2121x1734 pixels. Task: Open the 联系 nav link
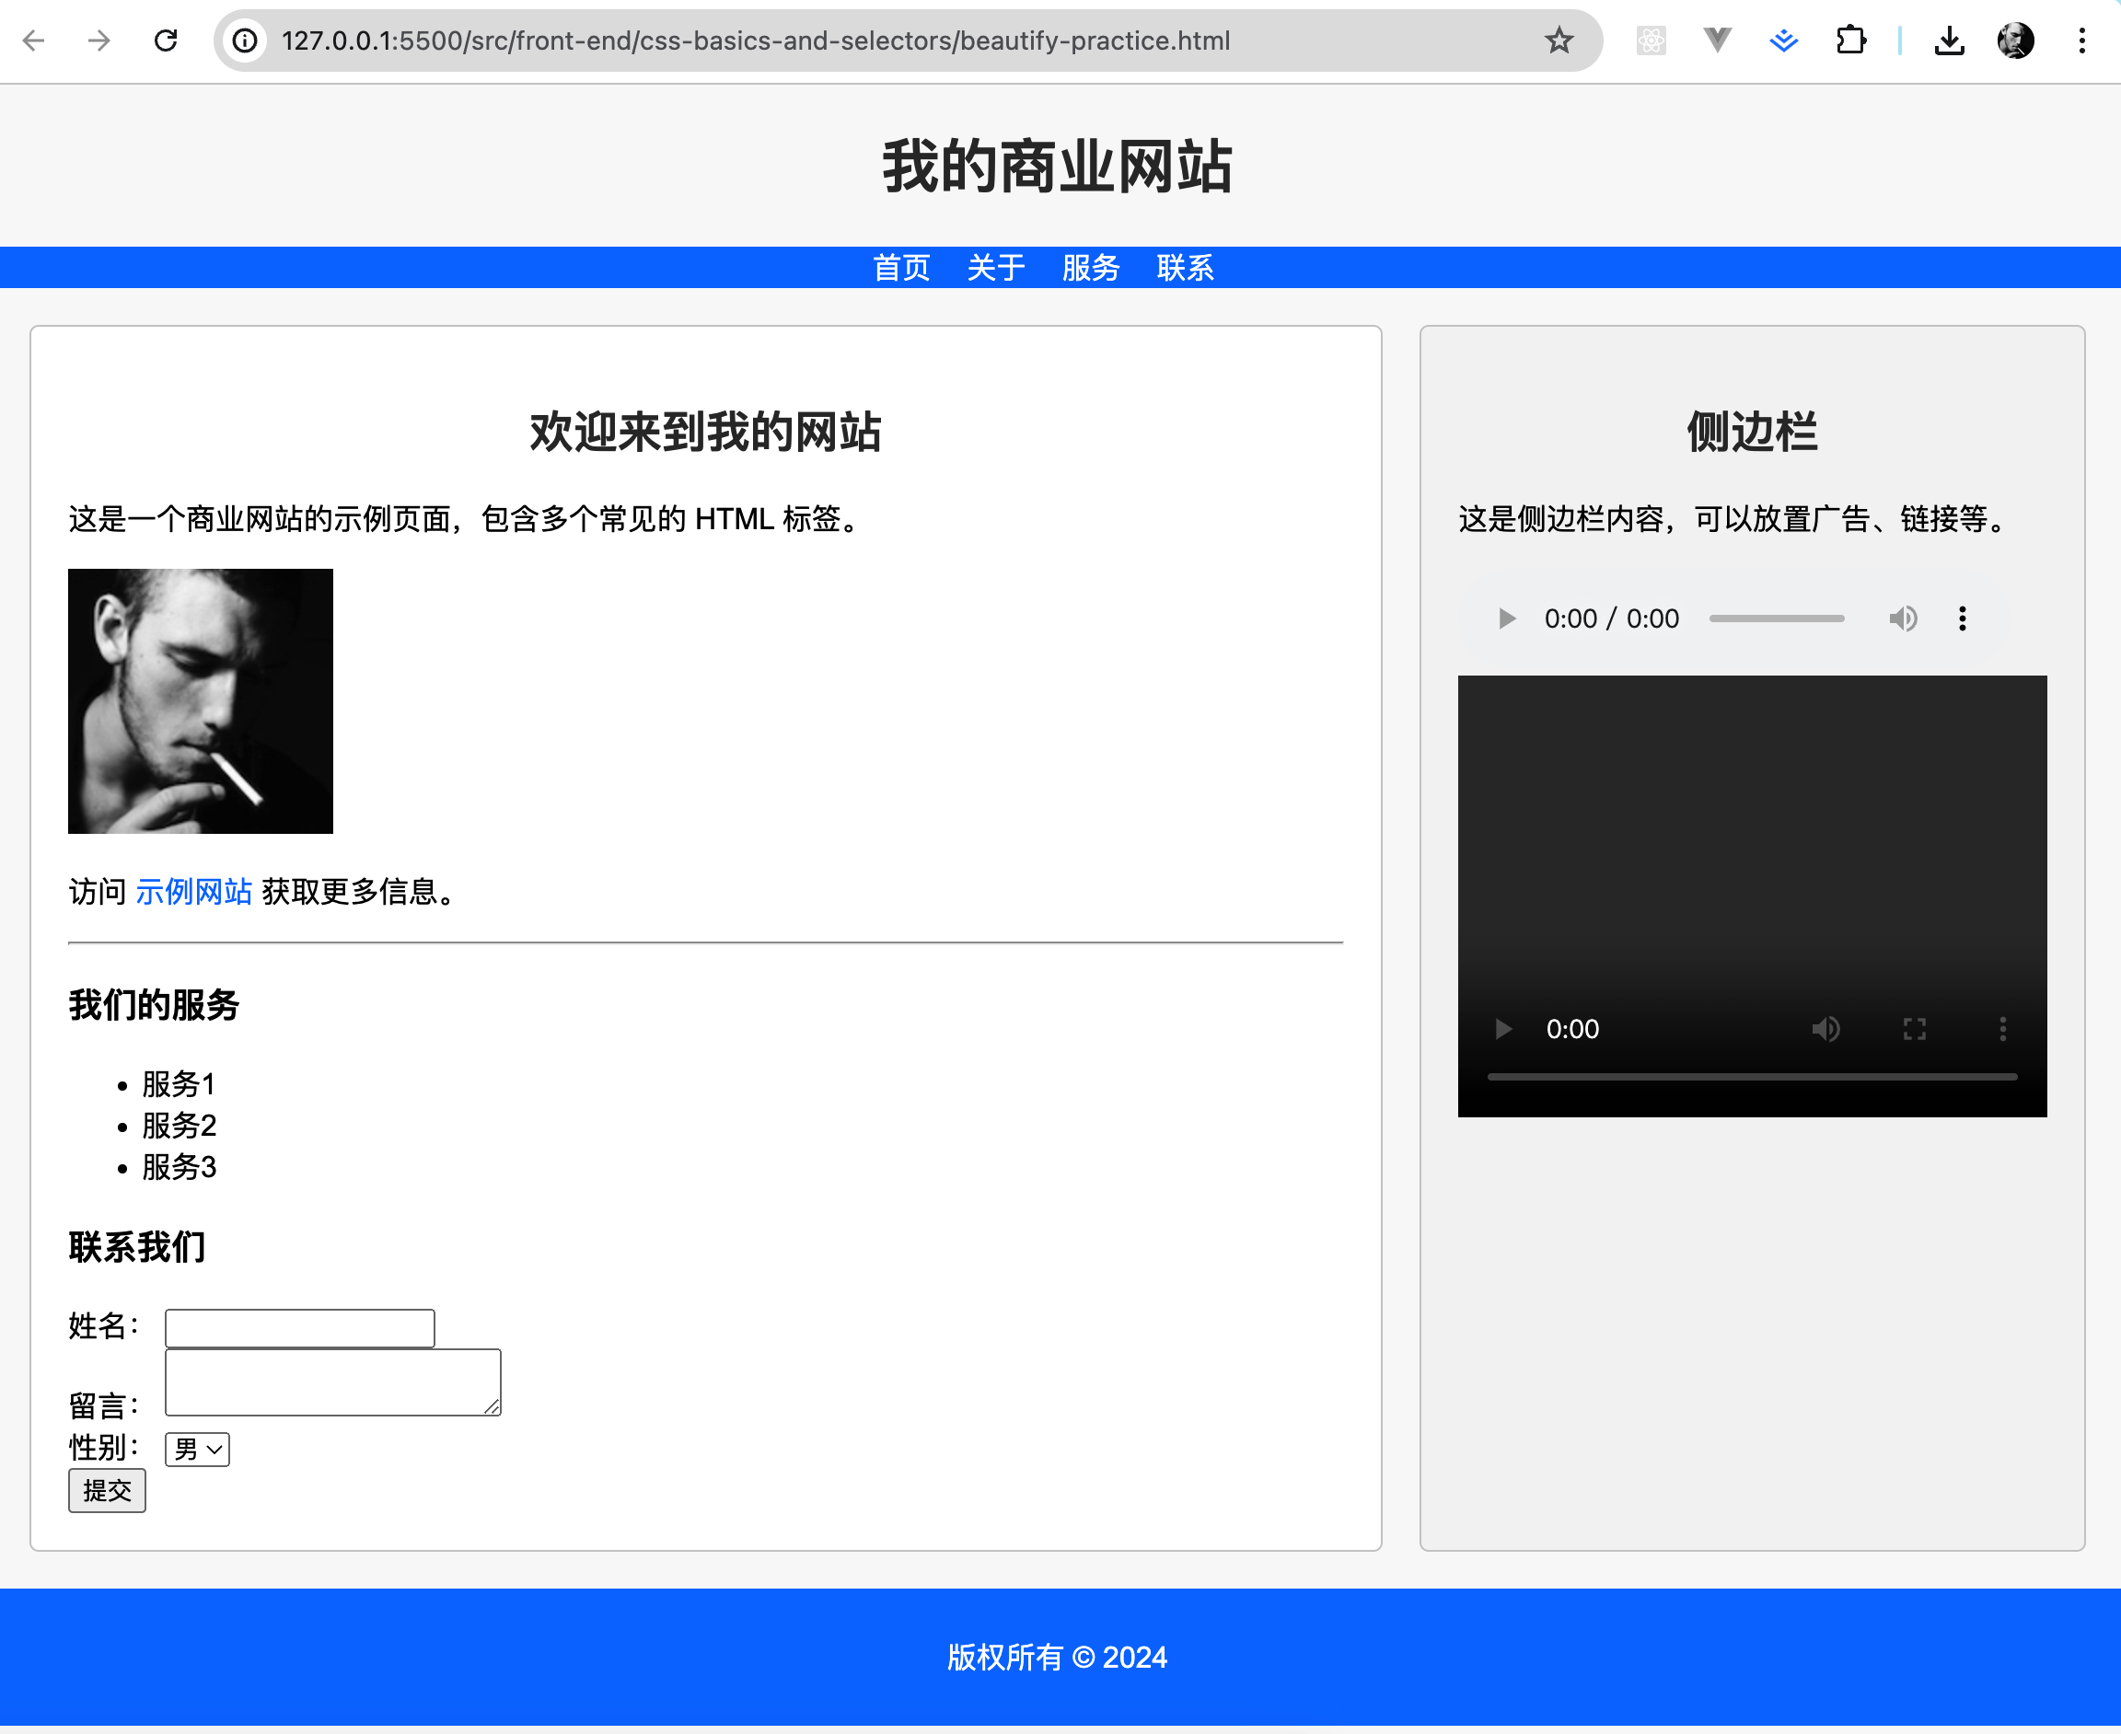(x=1185, y=268)
